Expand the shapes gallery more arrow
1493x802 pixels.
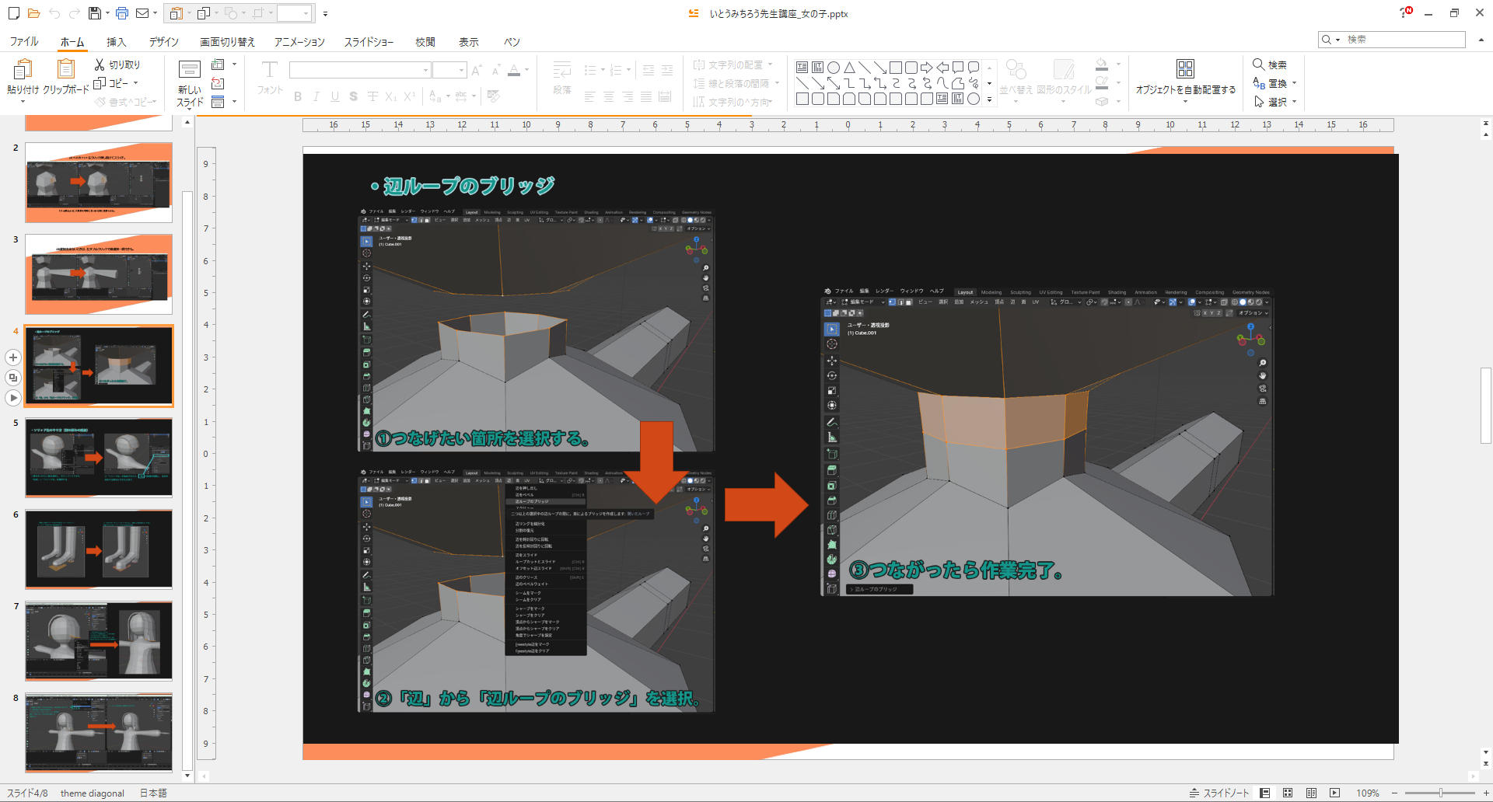pyautogui.click(x=989, y=99)
